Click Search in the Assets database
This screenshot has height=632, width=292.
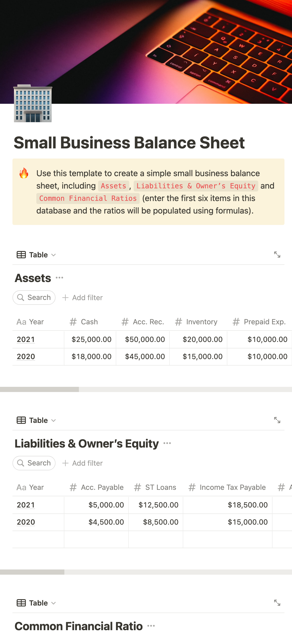click(x=34, y=298)
